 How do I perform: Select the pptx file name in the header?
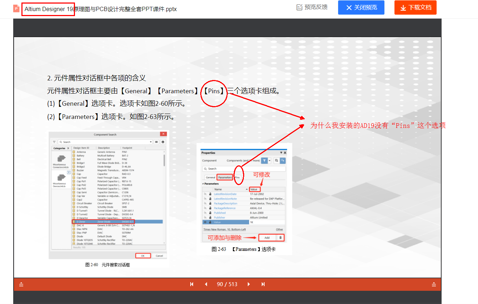(101, 9)
